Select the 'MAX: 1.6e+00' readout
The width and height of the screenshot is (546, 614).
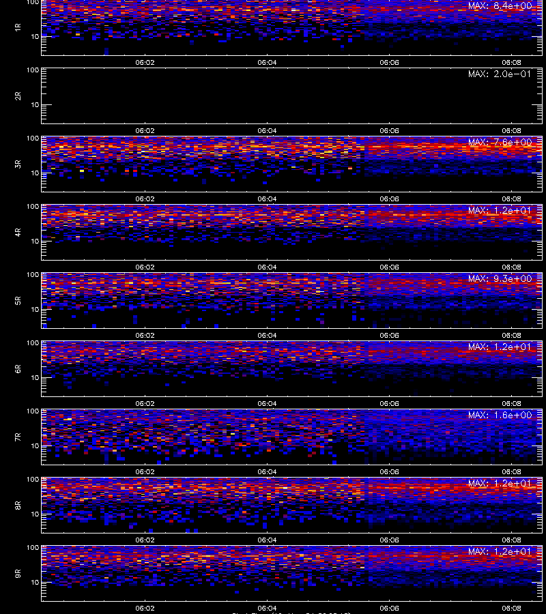tap(500, 415)
